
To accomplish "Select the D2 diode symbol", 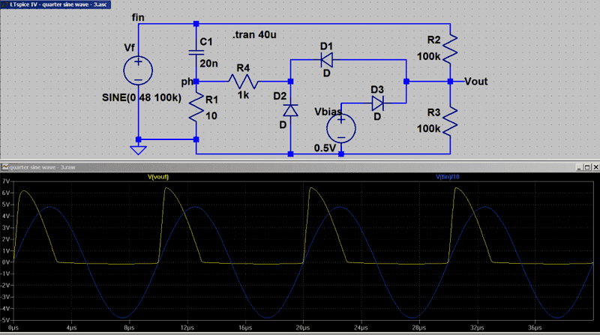I will (290, 110).
